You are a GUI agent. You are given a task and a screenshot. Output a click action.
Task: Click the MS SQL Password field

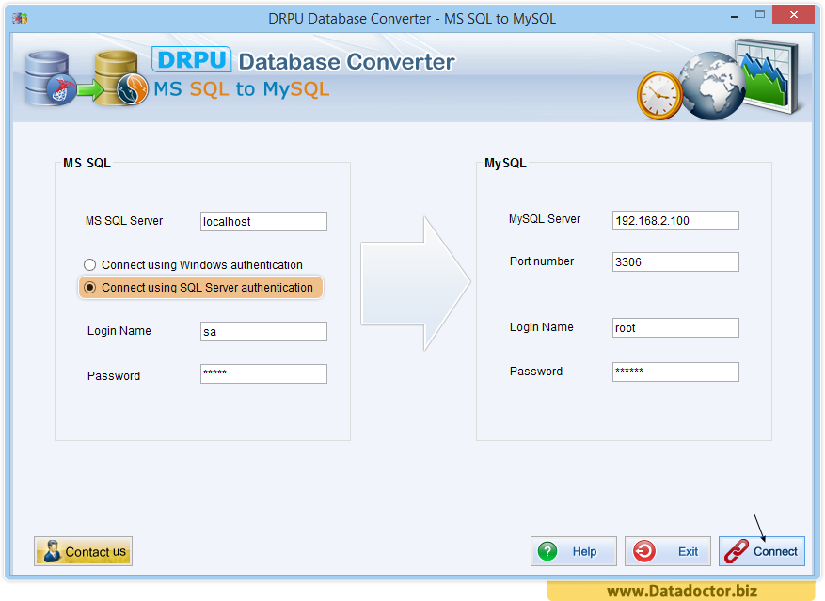click(x=263, y=373)
